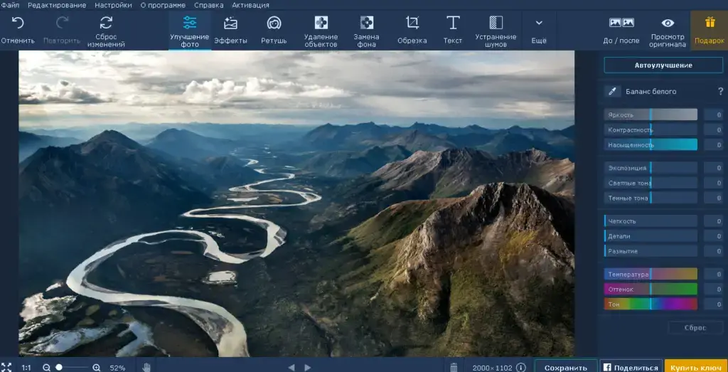
Task: Click the Undo (Отменить) arrow icon
Action: 17,23
